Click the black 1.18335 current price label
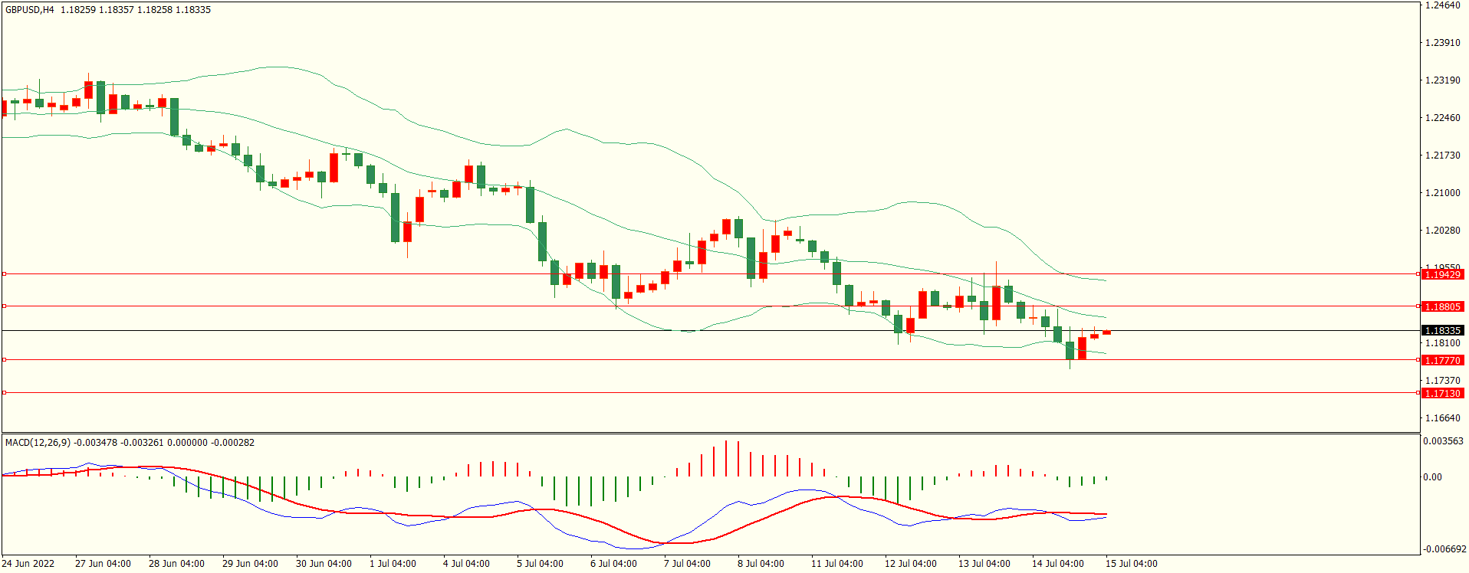Screen dimensions: 1469x573 click(x=1441, y=331)
